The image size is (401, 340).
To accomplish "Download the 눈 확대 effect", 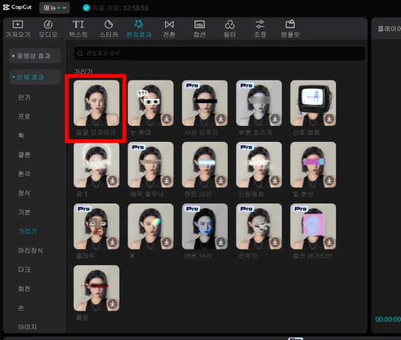I will (x=166, y=118).
